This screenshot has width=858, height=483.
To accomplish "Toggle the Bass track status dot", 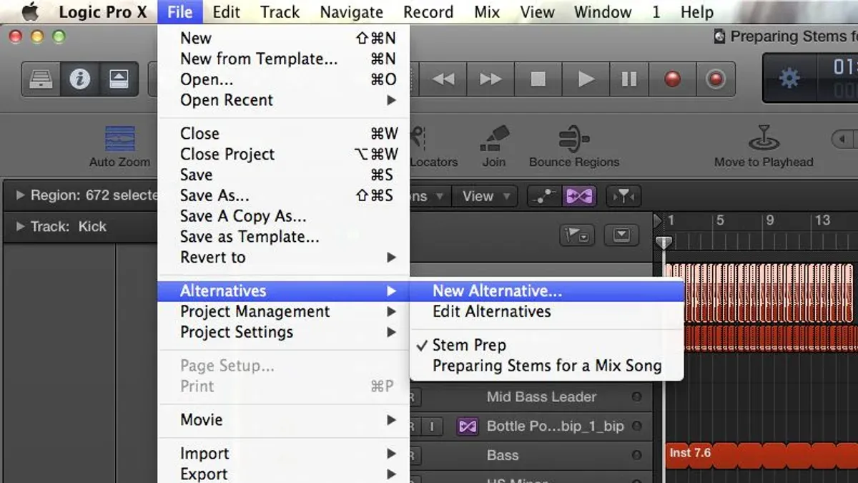I will [636, 456].
